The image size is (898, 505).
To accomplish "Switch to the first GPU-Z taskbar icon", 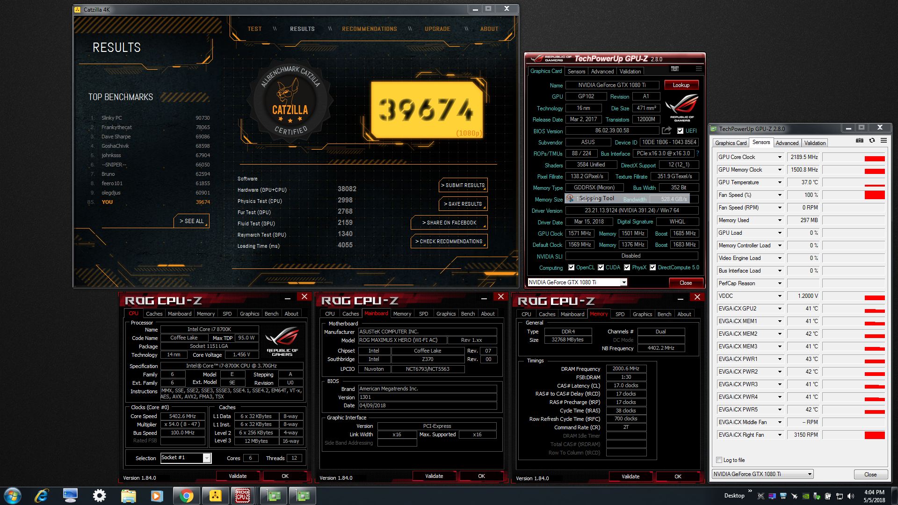I will tap(274, 496).
